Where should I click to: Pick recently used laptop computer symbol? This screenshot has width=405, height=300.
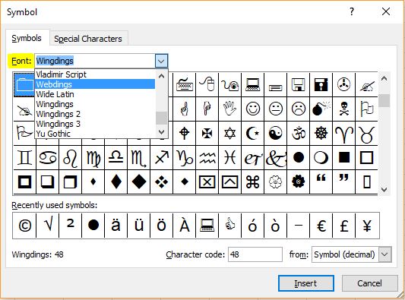[207, 226]
